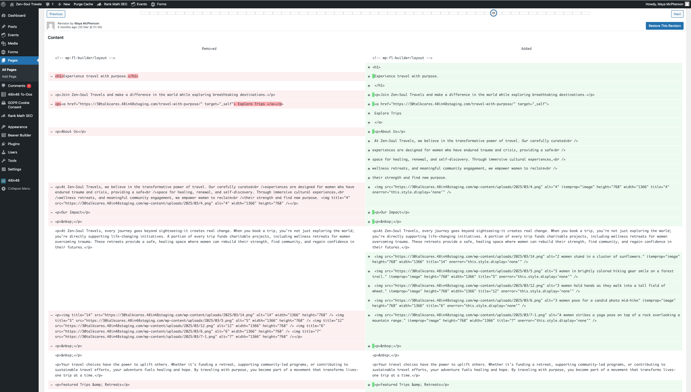Select All Pages submenu item
Viewport: 691px width, 392px height.
point(9,70)
